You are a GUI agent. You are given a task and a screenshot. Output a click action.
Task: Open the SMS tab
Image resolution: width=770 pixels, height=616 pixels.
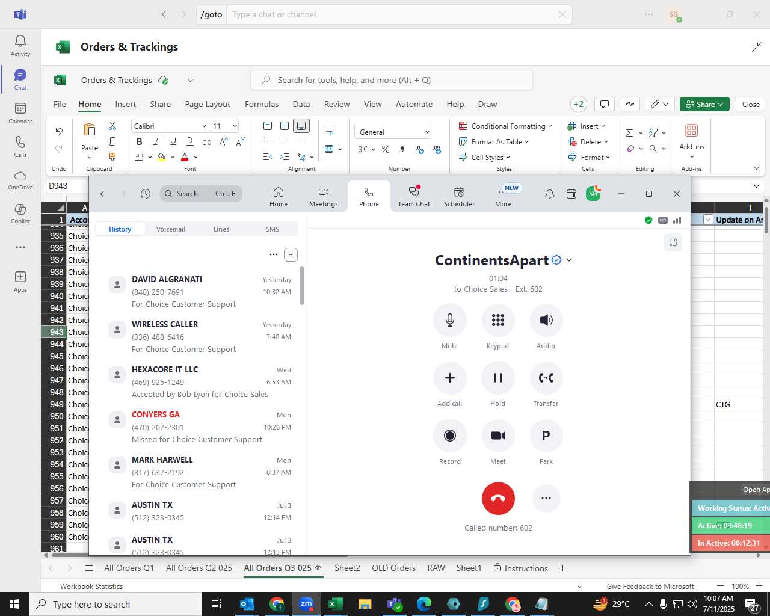273,229
